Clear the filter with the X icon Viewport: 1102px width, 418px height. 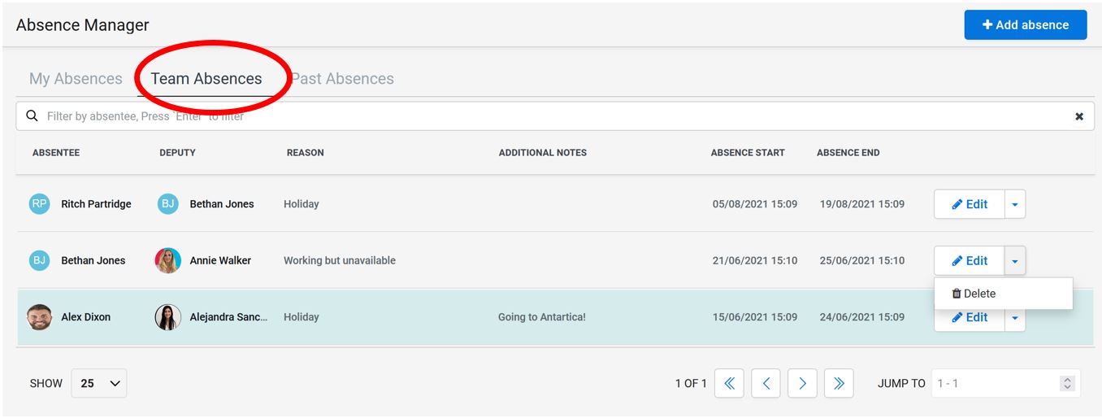point(1079,116)
